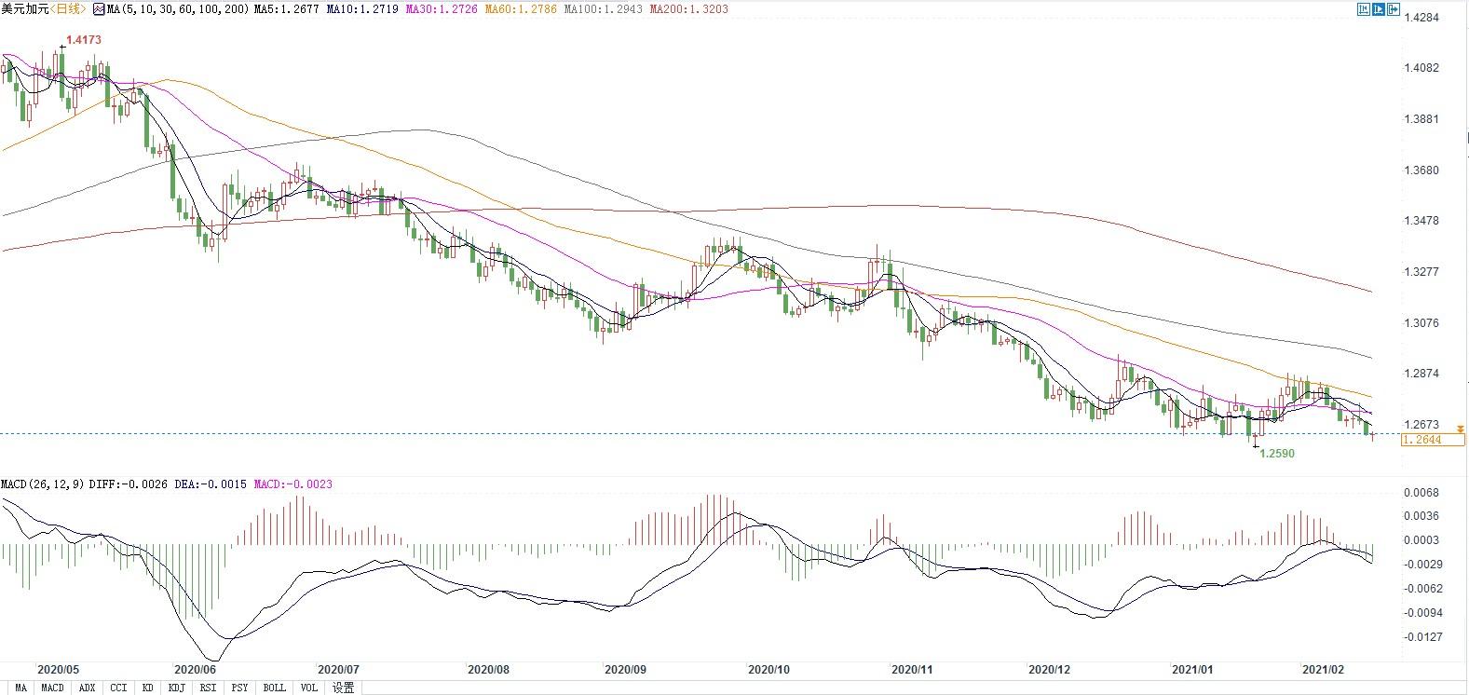
Task: Select the CCI indicator tab
Action: click(118, 688)
